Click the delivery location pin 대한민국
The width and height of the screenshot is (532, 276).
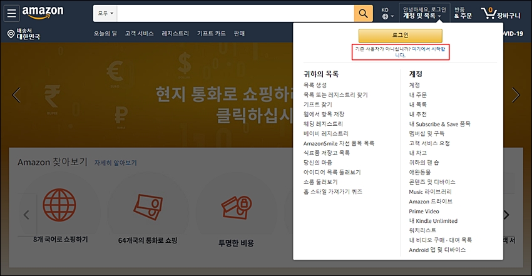pos(24,34)
